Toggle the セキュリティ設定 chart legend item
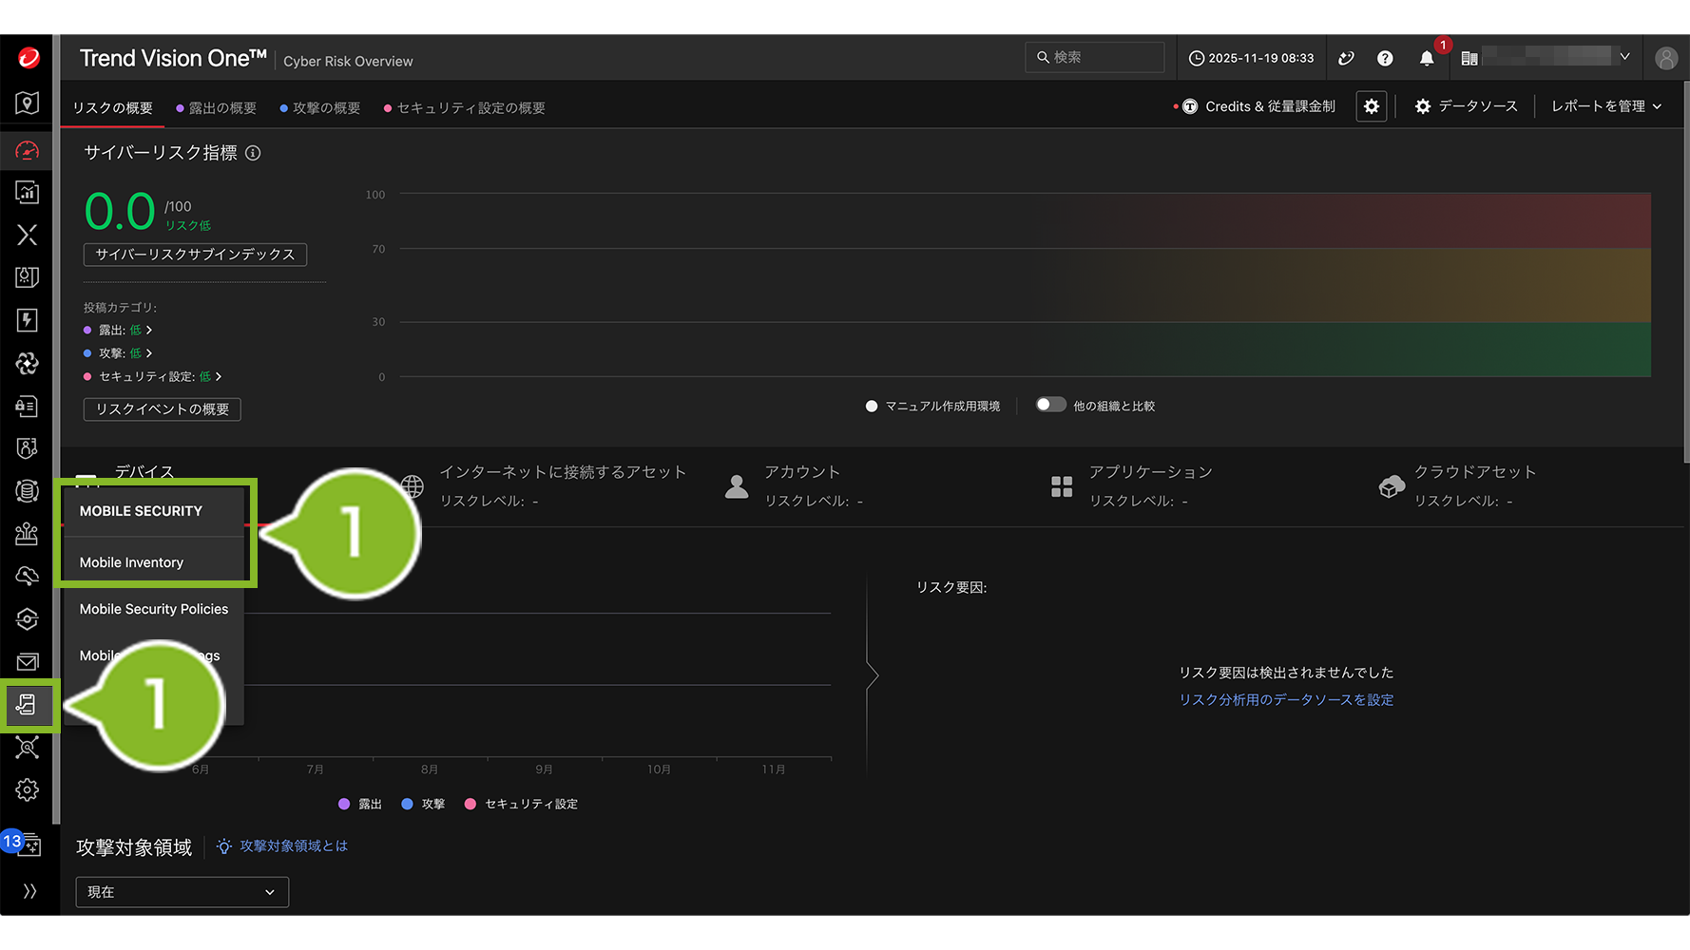 (521, 804)
